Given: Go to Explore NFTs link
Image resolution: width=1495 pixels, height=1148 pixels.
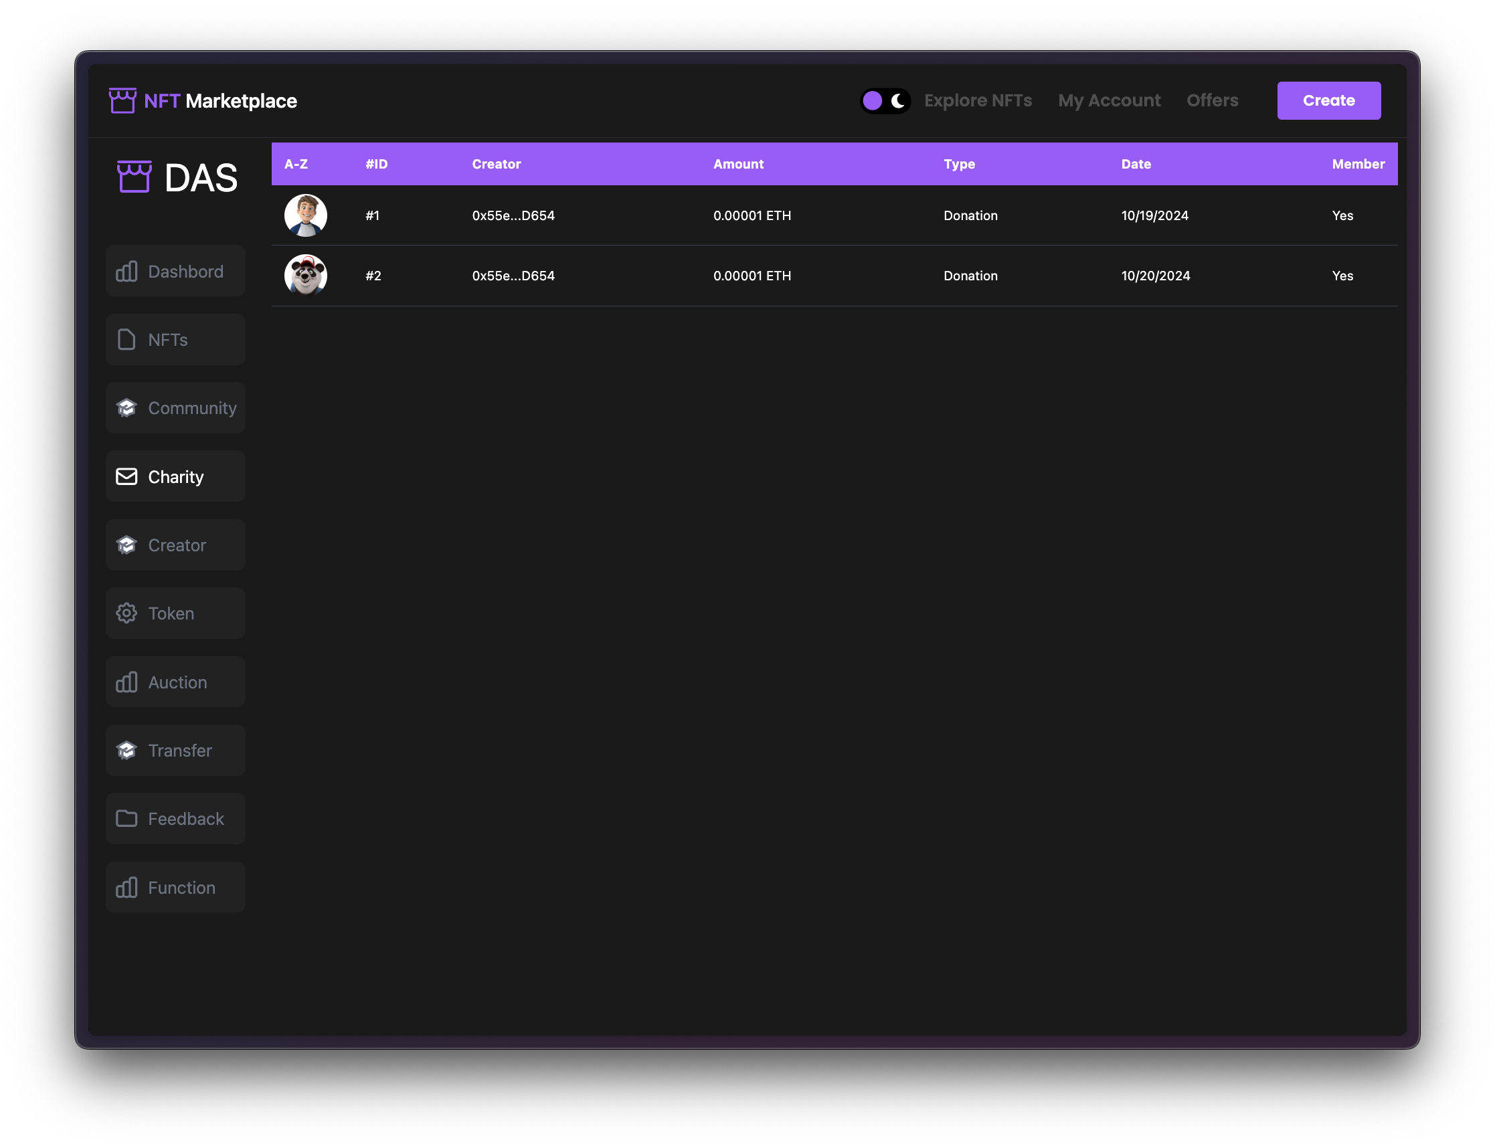Looking at the screenshot, I should [978, 100].
